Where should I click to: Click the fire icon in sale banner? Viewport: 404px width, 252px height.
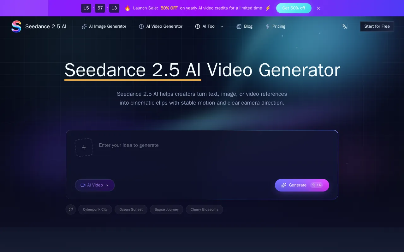click(128, 8)
